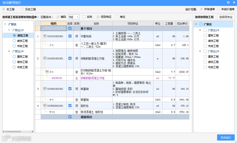Collapse quota 3-1 minus icon
The width and height of the screenshot is (237, 143).
click(x=47, y=72)
